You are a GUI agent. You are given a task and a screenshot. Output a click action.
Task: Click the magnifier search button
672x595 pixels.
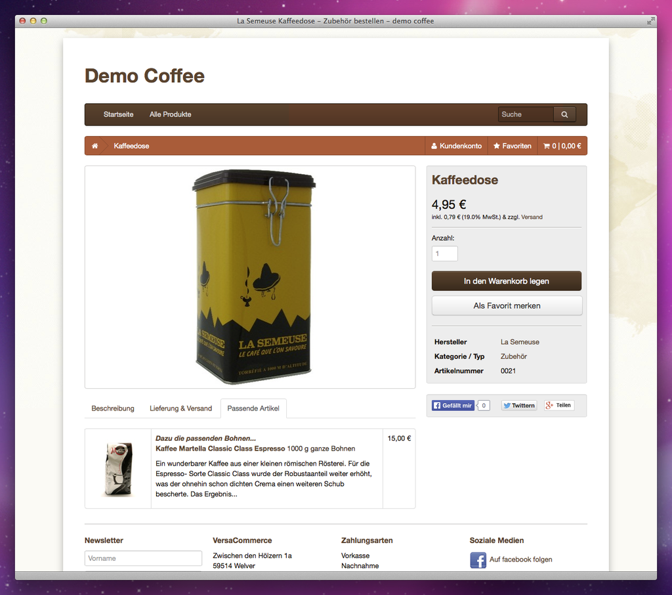coord(564,114)
